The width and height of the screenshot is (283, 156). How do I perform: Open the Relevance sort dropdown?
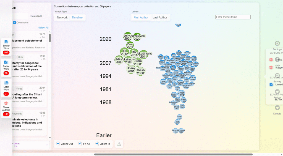tap(36, 16)
